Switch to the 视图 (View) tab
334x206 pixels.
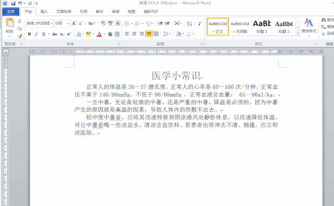coord(131,12)
